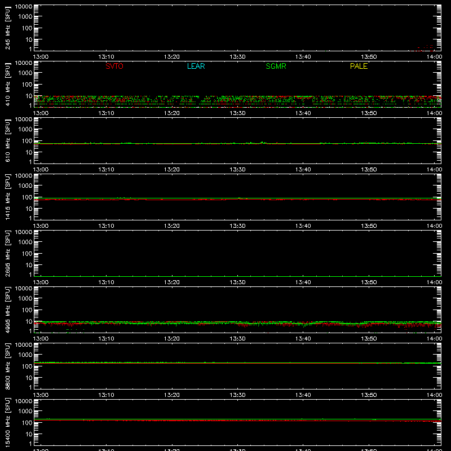Click the green SGMR station label

click(x=276, y=66)
